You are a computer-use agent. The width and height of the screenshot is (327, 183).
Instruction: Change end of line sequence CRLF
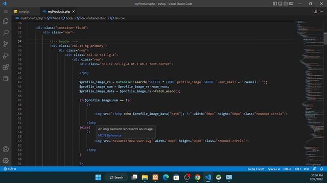coord(297,169)
